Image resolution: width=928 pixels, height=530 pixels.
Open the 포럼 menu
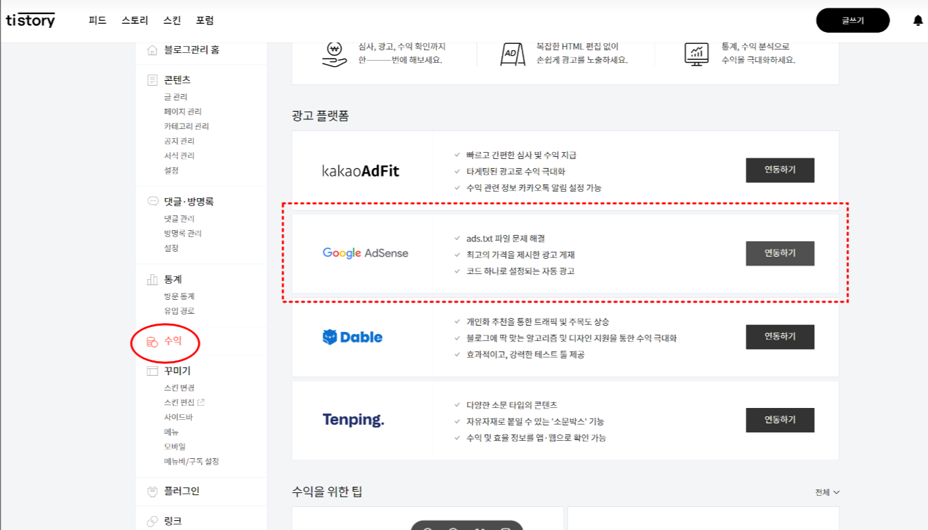(x=205, y=21)
